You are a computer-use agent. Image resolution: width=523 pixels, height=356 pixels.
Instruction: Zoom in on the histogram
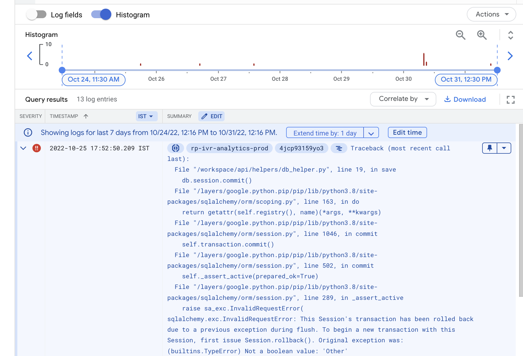coord(482,35)
